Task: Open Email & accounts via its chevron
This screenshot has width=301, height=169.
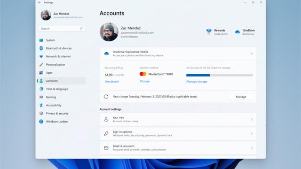Action: tap(252, 148)
